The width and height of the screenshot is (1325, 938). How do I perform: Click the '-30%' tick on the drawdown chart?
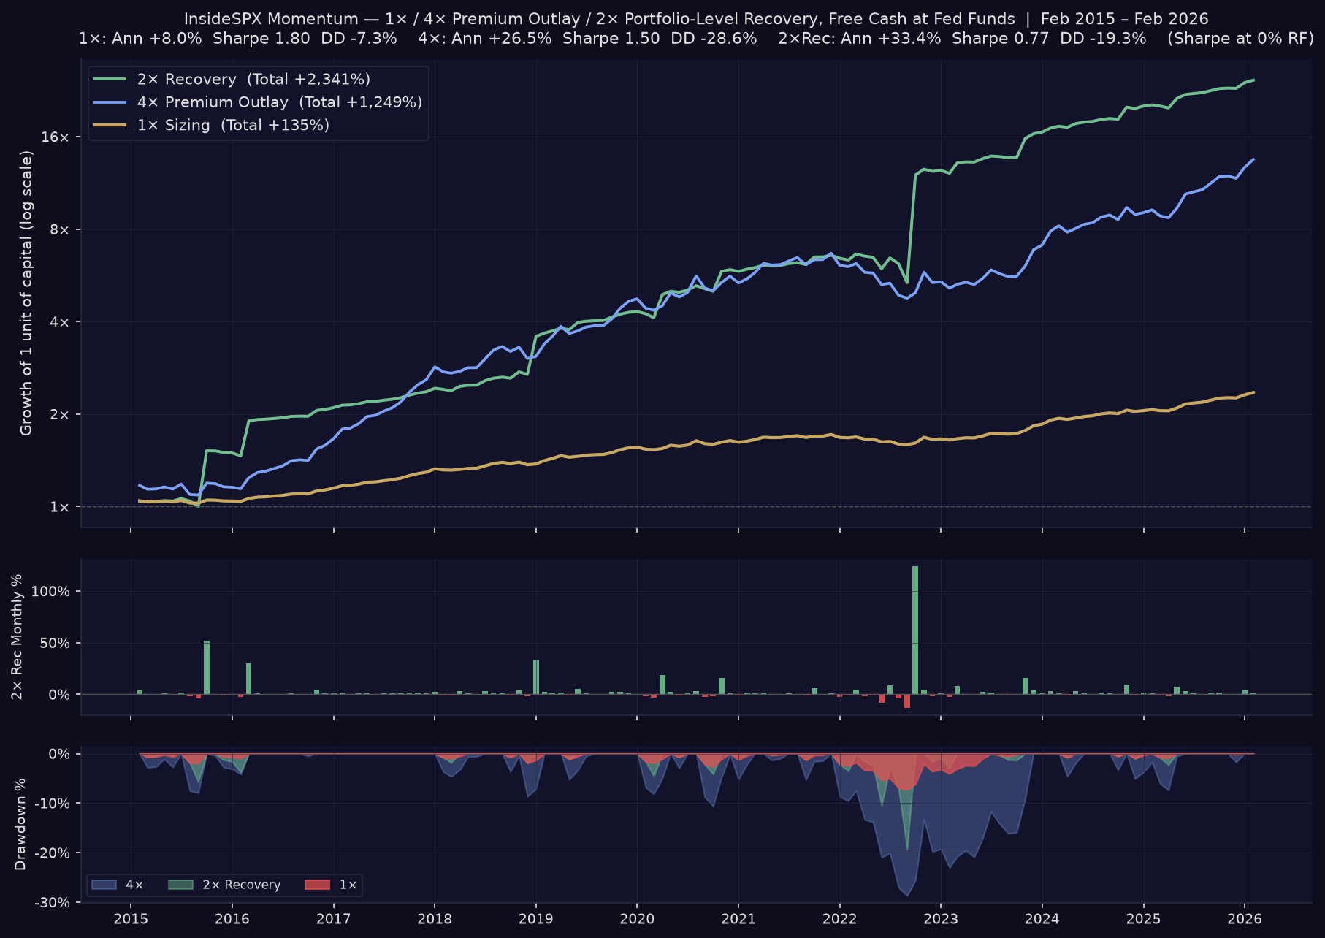53,903
